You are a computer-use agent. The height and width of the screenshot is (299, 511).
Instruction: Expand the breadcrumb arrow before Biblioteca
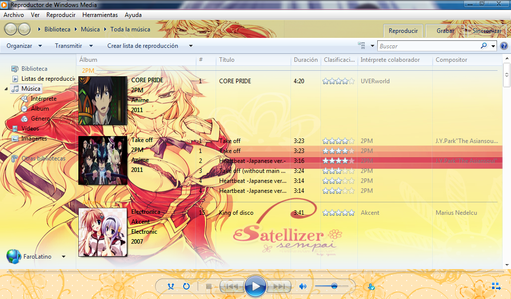(x=39, y=29)
